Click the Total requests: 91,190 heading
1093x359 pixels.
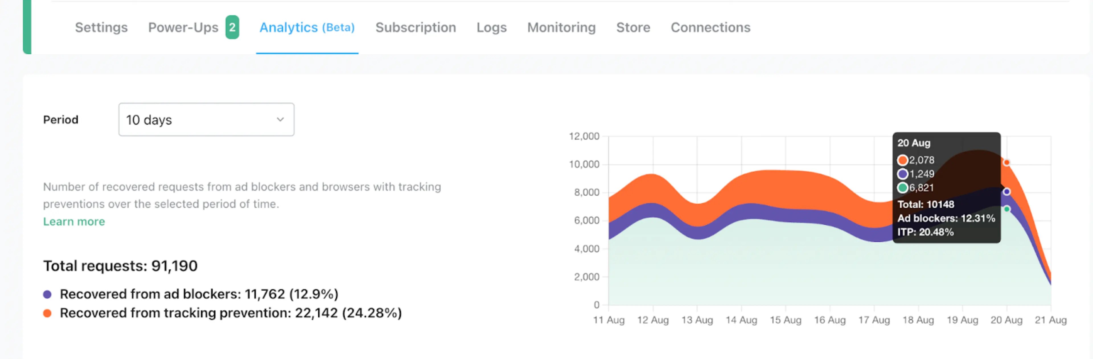(120, 266)
